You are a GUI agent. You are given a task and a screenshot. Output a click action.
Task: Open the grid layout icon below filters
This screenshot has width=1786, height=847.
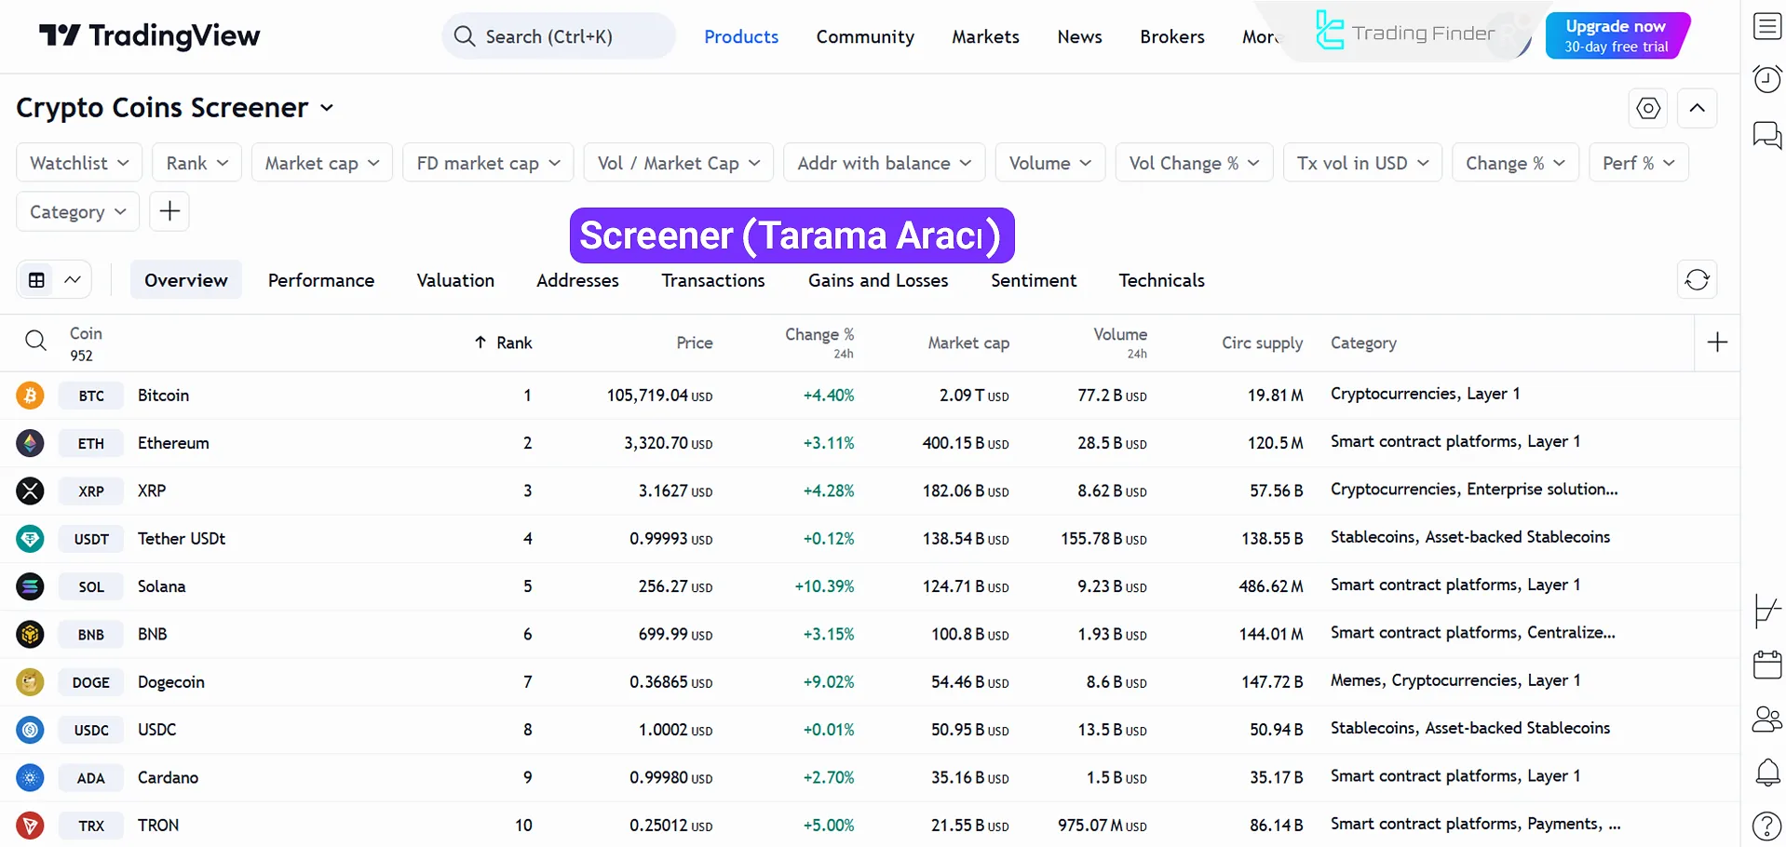coord(35,279)
